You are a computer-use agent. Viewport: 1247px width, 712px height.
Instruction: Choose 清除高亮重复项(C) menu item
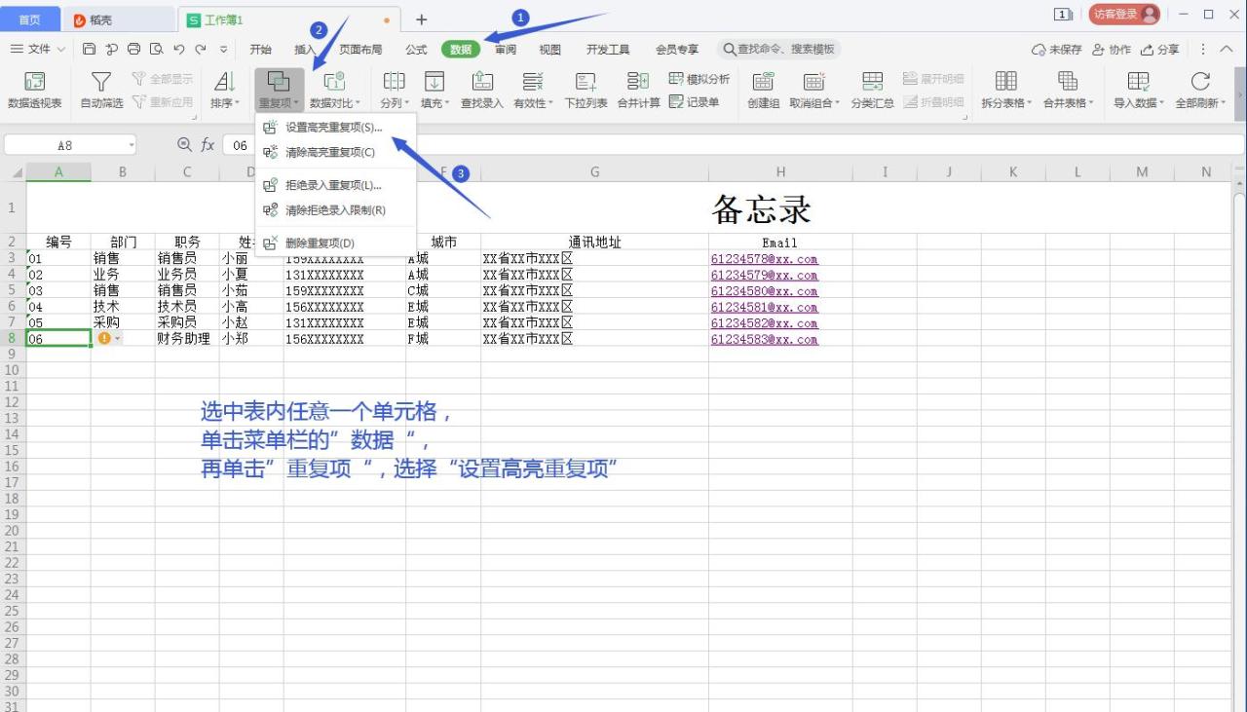point(335,152)
